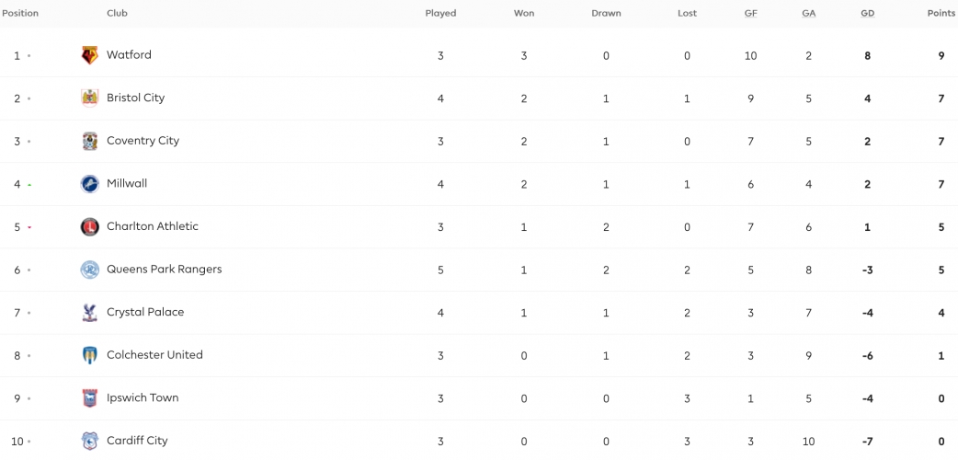Click the Bristol City club badge
The image size is (958, 460).
(x=90, y=98)
